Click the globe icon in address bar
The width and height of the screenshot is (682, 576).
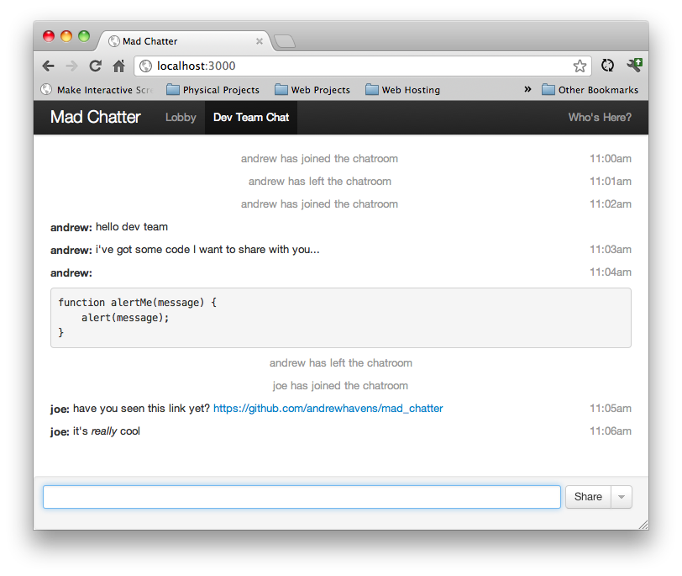coord(145,66)
